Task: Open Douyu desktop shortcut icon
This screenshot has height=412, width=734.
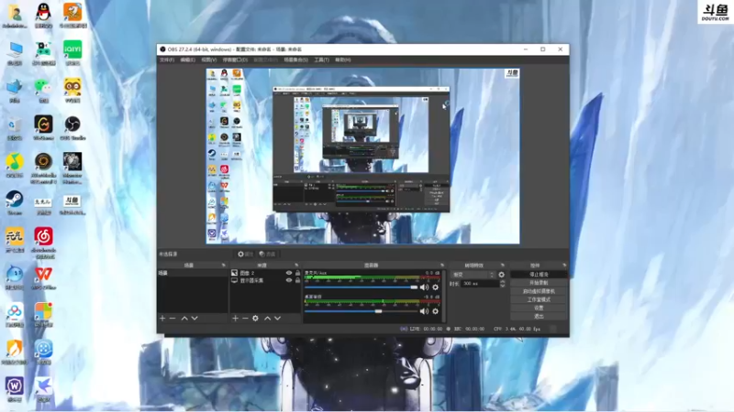Action: tap(72, 204)
